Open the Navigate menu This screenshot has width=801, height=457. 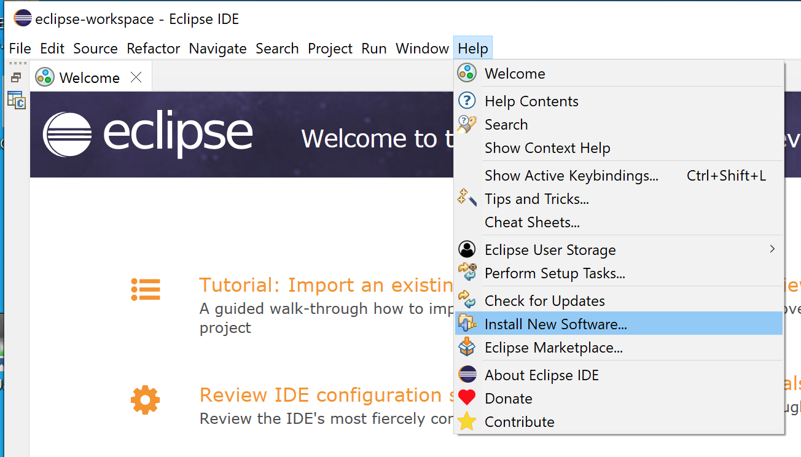[x=217, y=49]
